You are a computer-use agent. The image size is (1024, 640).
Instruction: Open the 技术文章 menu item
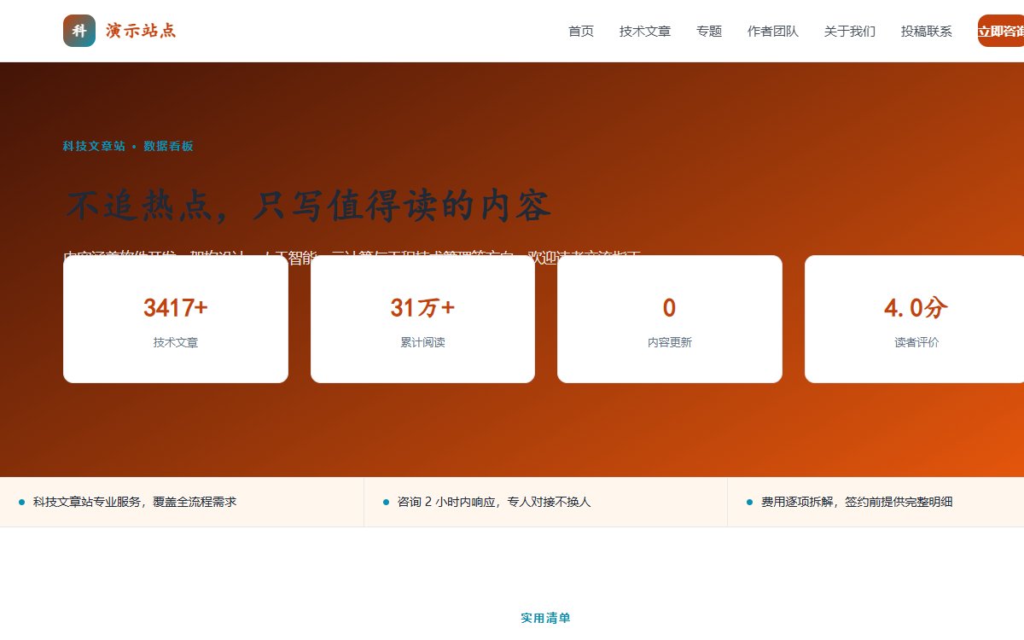[x=645, y=31]
